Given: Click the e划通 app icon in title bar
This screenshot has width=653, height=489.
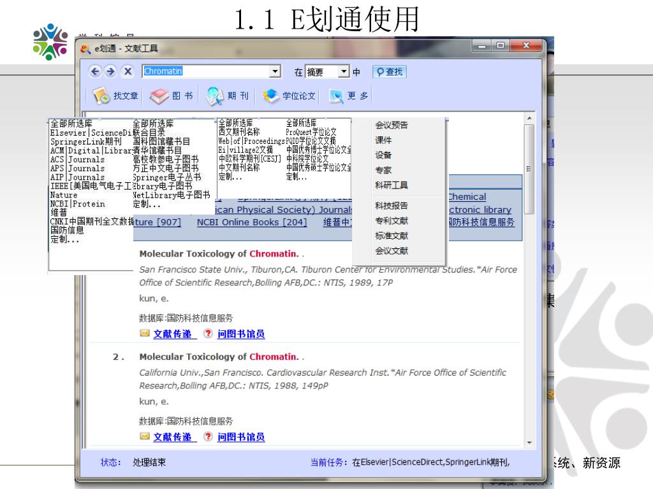Looking at the screenshot, I should pyautogui.click(x=85, y=49).
